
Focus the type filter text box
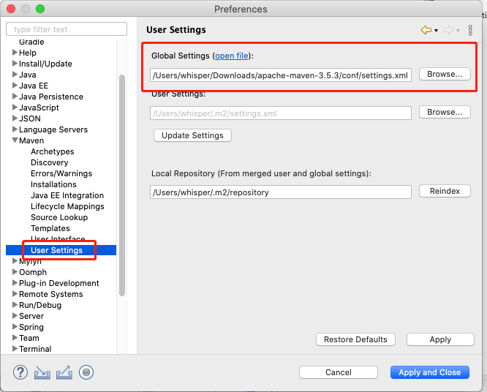click(67, 29)
